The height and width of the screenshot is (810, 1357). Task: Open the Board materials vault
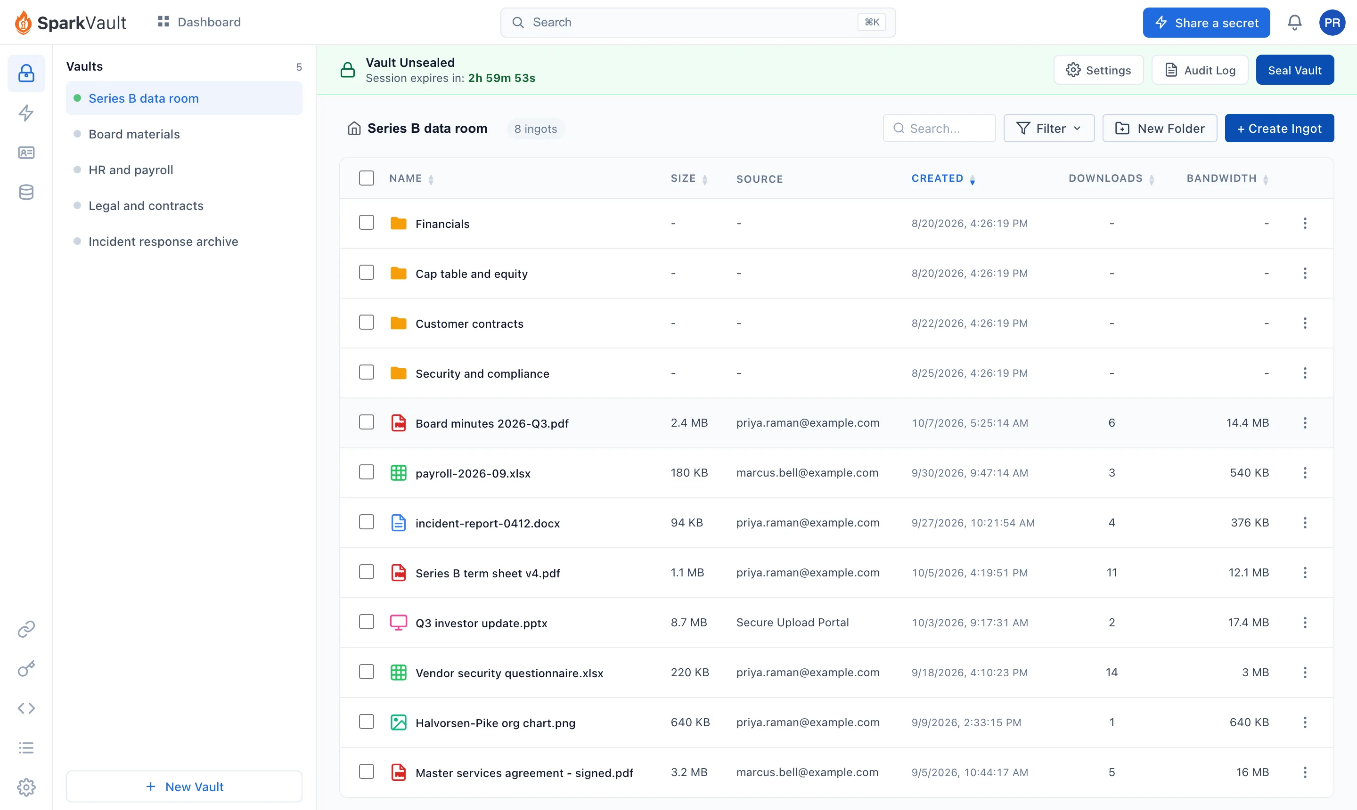184,134
